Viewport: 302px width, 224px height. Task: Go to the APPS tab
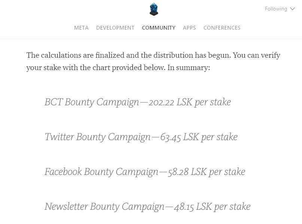189,28
